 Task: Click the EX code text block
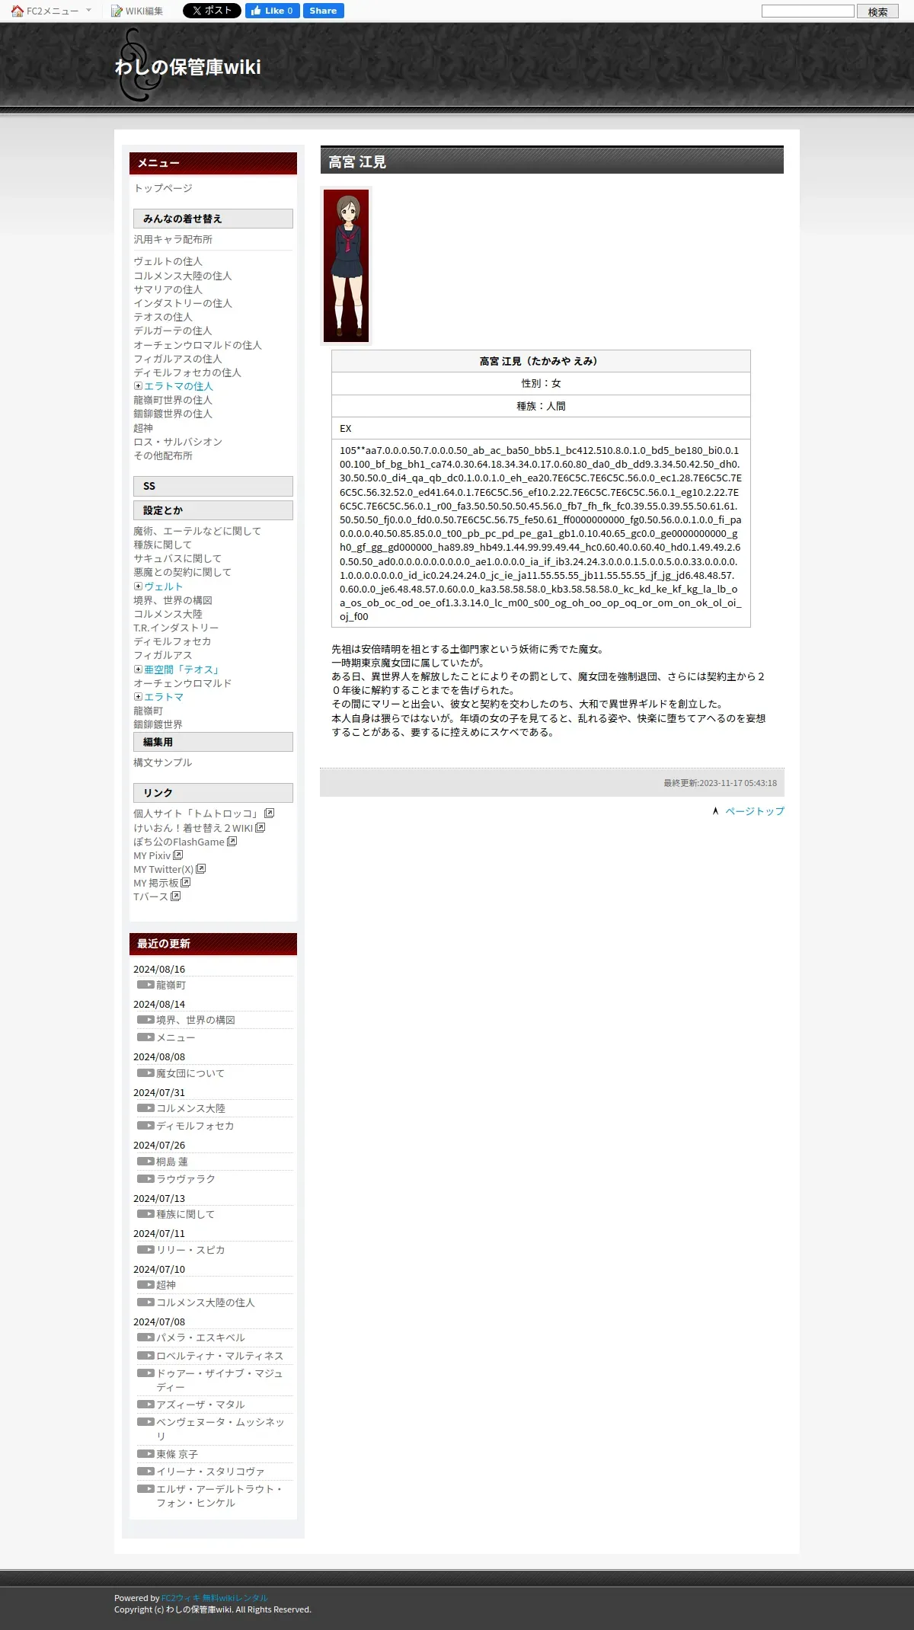pos(541,533)
